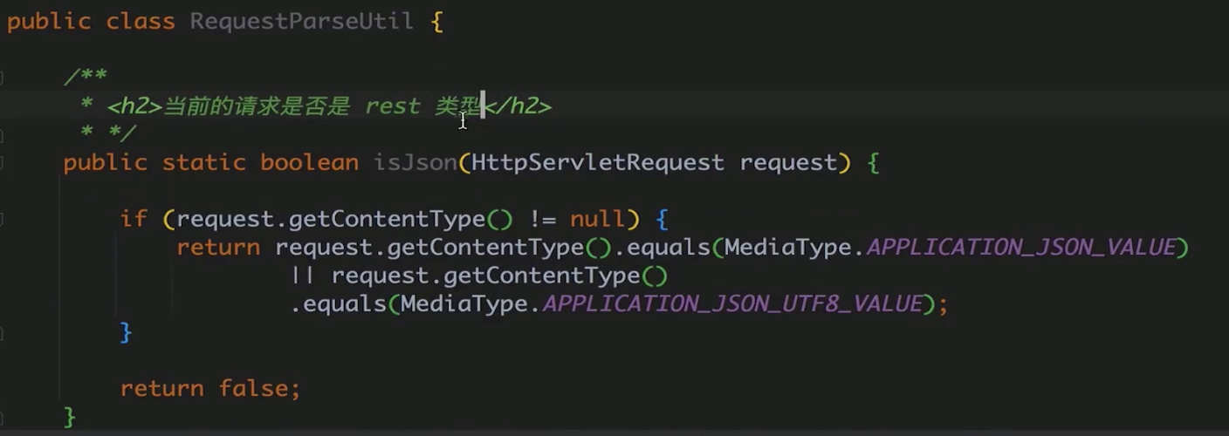1229x436 pixels.
Task: Click the comment word 类型
Action: 457,106
